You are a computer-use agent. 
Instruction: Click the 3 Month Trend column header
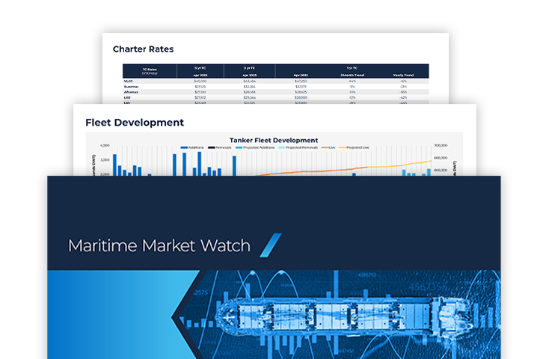click(x=352, y=75)
